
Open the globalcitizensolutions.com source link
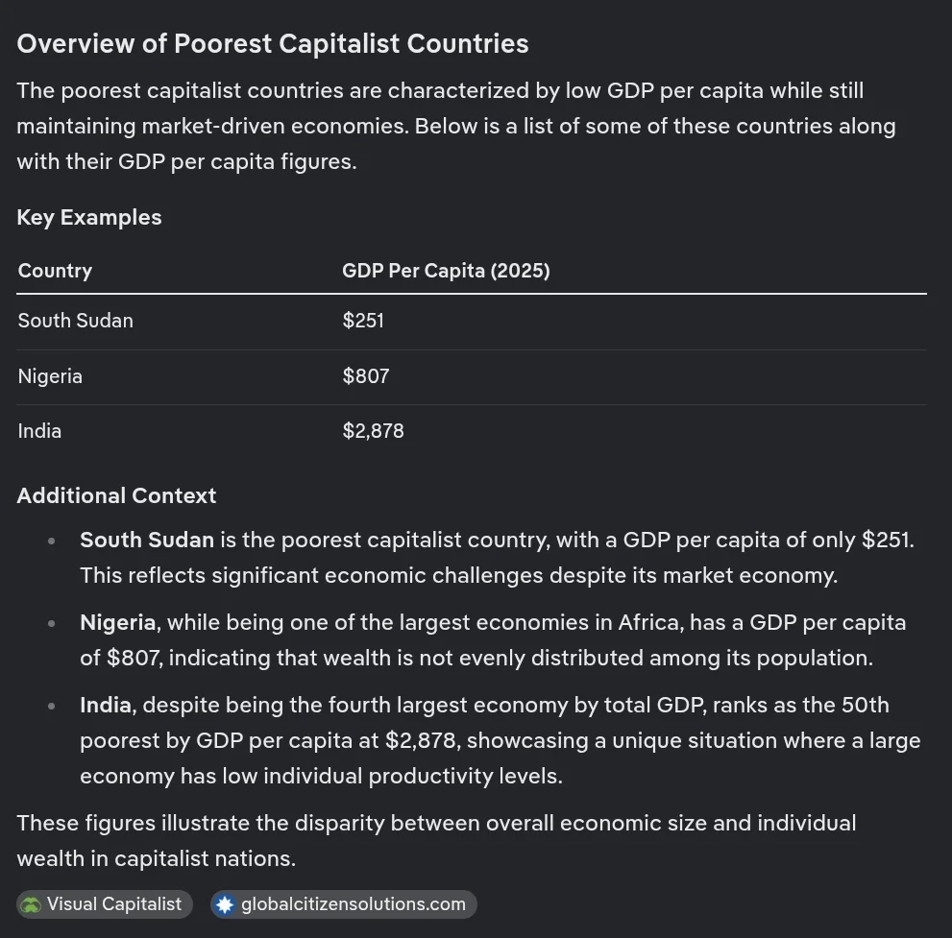[353, 904]
